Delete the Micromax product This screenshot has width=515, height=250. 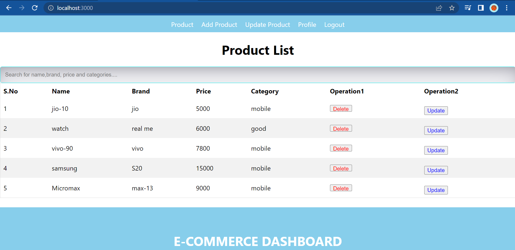(x=341, y=188)
